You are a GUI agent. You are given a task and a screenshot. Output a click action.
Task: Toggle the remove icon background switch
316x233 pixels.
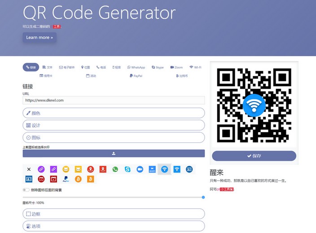(x=26, y=190)
